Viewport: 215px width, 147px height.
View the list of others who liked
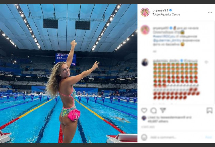click(158, 121)
